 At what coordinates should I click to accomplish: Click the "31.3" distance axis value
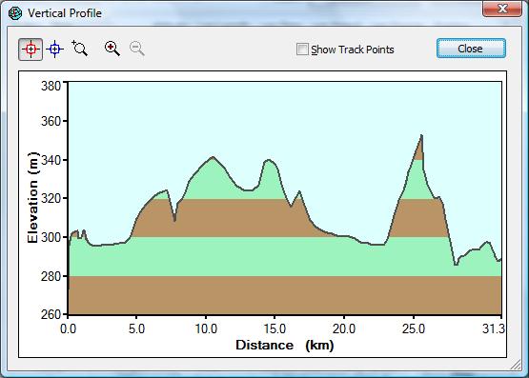pos(493,328)
